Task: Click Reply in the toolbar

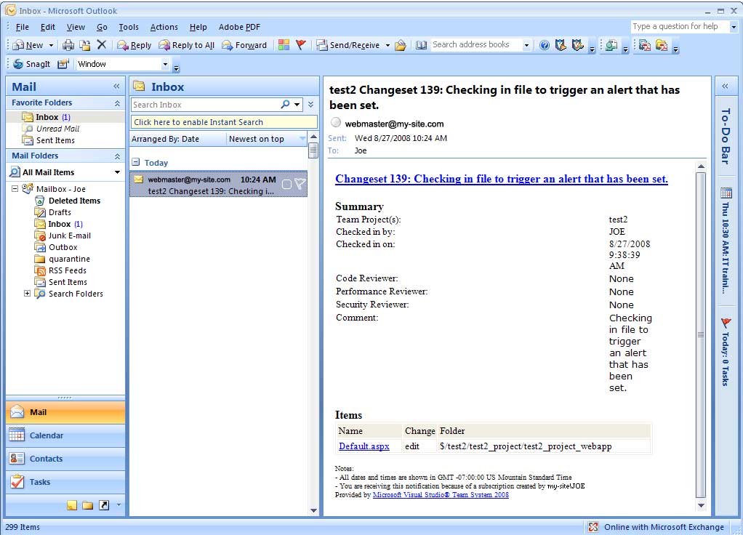Action: (134, 45)
